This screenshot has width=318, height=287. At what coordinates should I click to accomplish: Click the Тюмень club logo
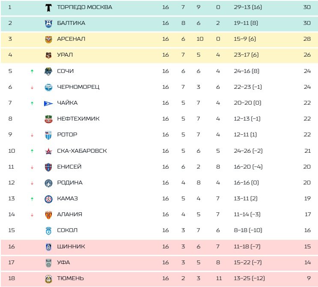click(48, 278)
